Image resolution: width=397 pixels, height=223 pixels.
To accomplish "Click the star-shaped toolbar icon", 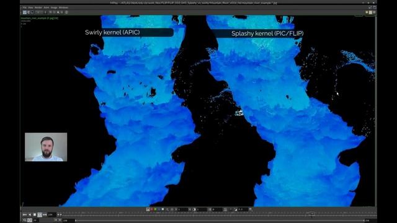I will [x=62, y=12].
